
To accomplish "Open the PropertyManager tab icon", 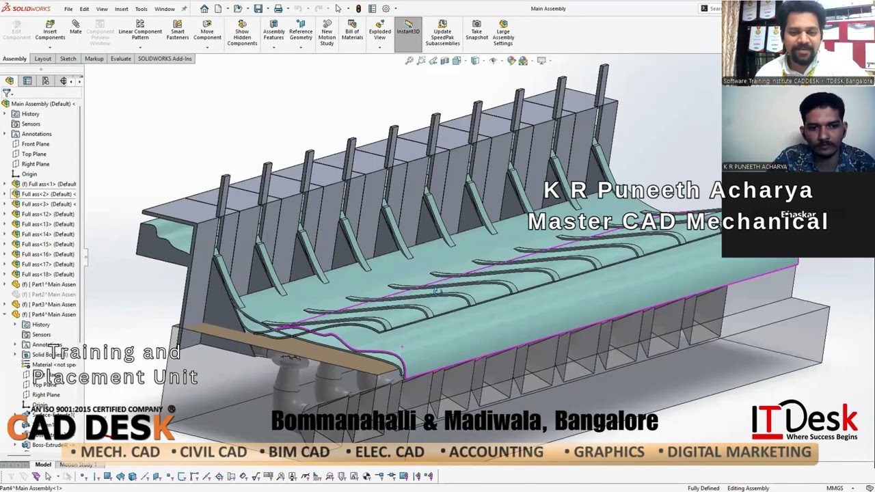I will click(27, 81).
